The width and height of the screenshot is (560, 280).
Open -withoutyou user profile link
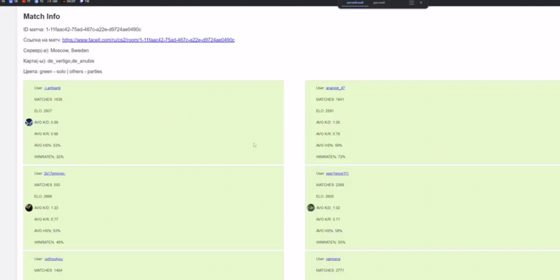point(53,259)
